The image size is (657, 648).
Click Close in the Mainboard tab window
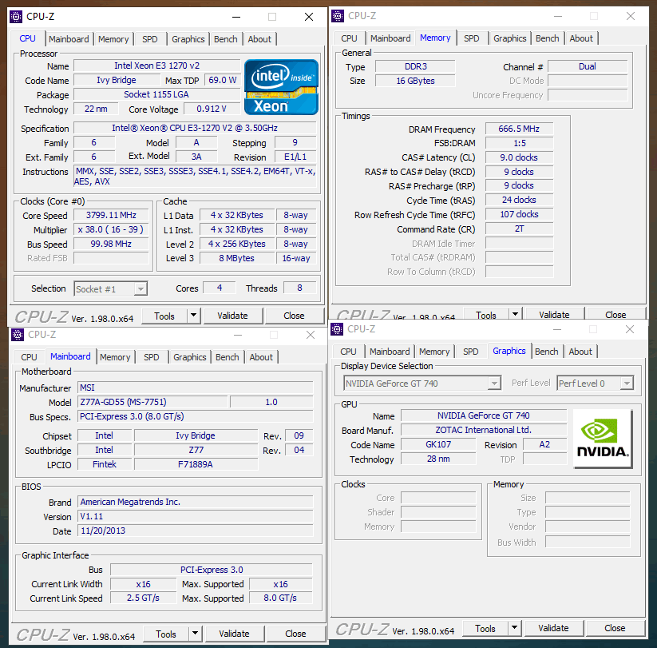[x=295, y=634]
